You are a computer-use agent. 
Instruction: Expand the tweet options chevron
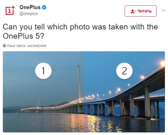(x=164, y=11)
